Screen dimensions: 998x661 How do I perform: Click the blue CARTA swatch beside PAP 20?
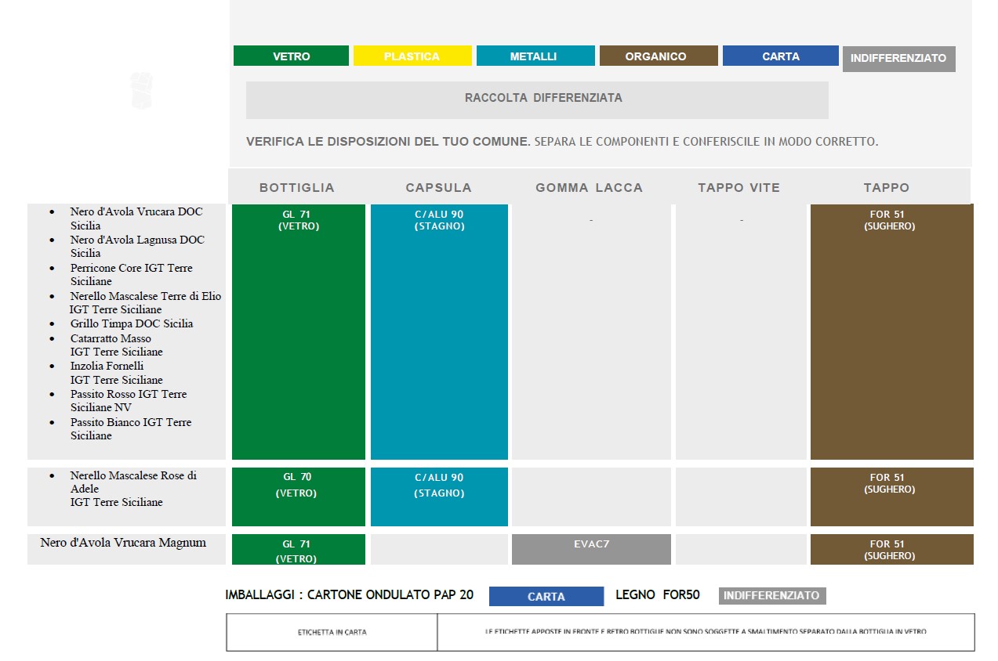click(546, 597)
